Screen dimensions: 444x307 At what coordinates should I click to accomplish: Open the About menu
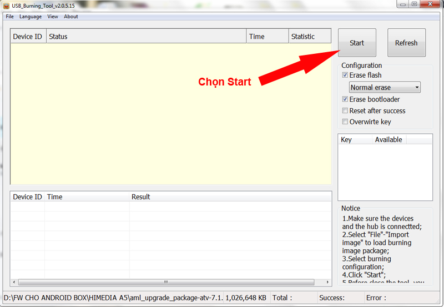coord(71,17)
